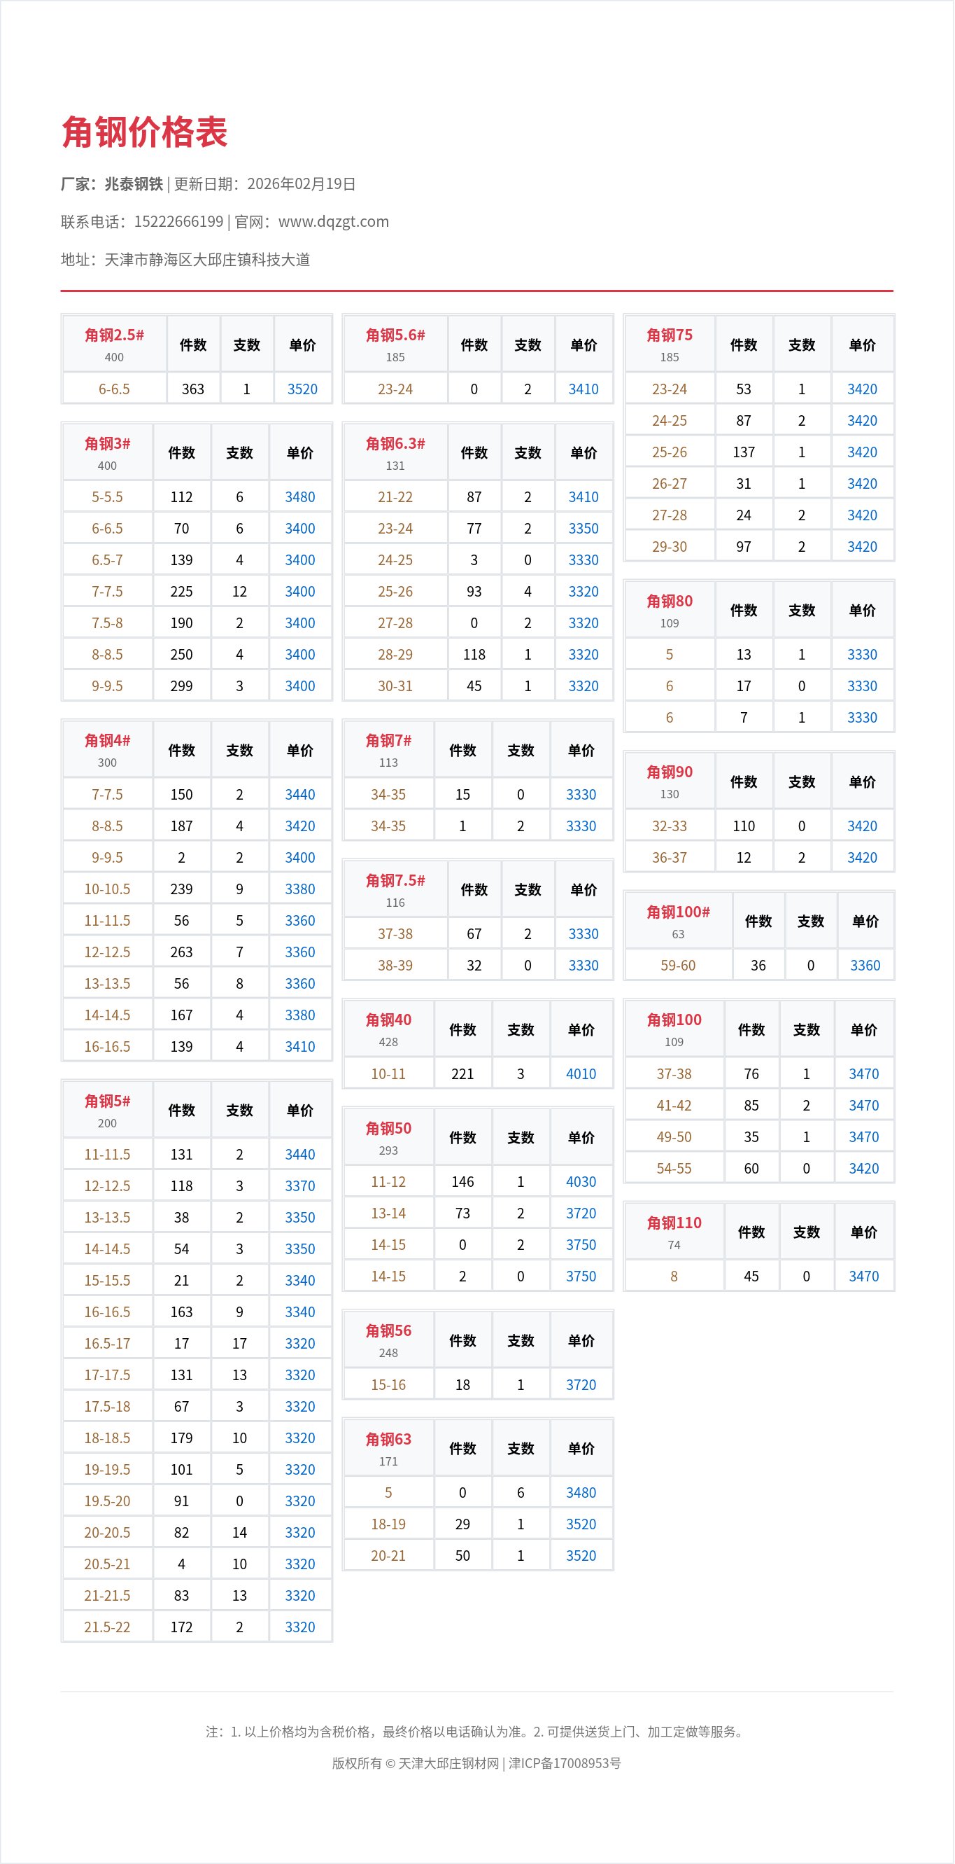The image size is (955, 1864).
Task: Click price 3420 in 角钢90 row 36-37
Action: (x=863, y=858)
